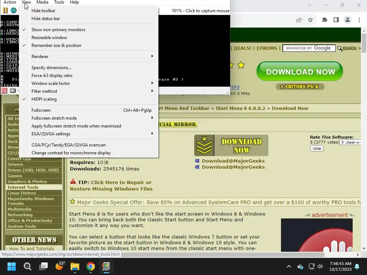Open Windows Start button on taskbar

[11, 266]
